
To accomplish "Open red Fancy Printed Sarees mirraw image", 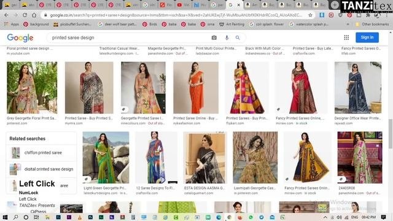I will pos(302,88).
